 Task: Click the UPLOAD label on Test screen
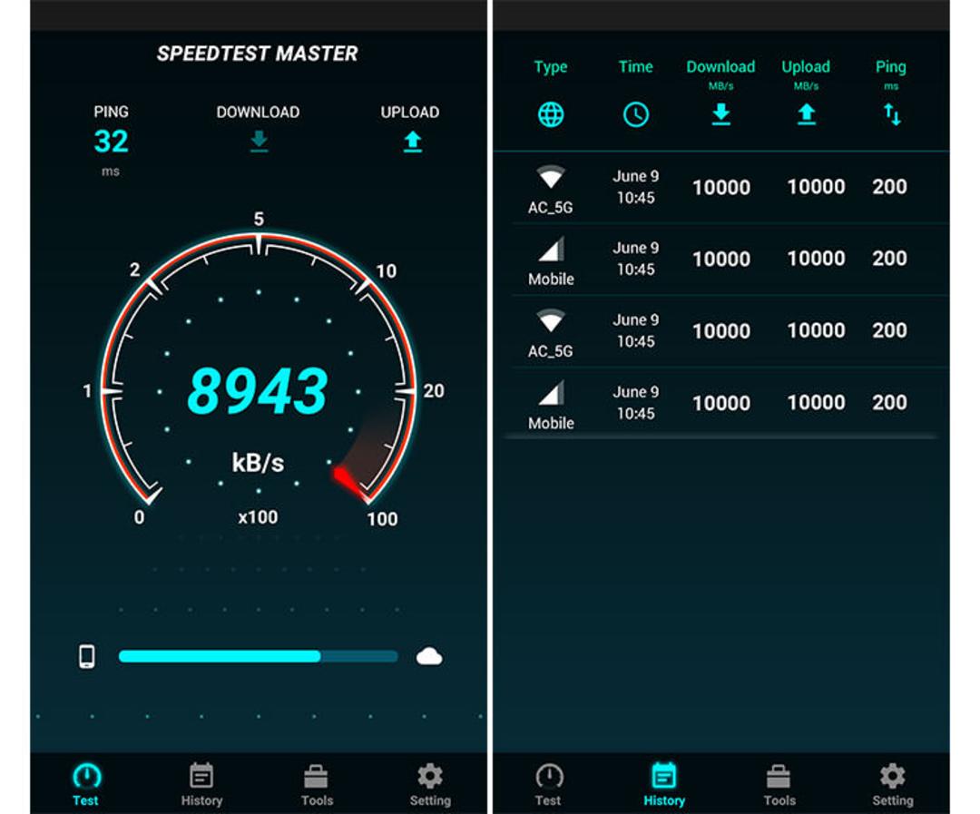click(x=410, y=112)
